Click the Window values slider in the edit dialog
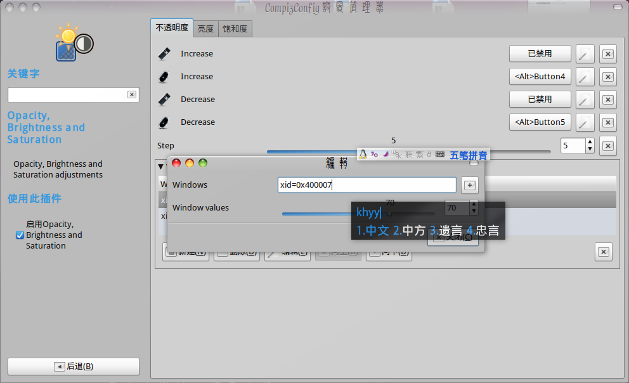The width and height of the screenshot is (629, 383). (x=358, y=214)
